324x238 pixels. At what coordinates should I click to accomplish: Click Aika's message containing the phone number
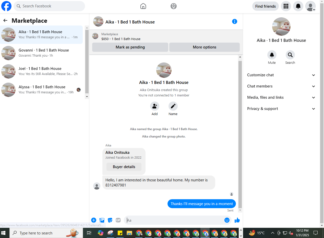(x=159, y=182)
